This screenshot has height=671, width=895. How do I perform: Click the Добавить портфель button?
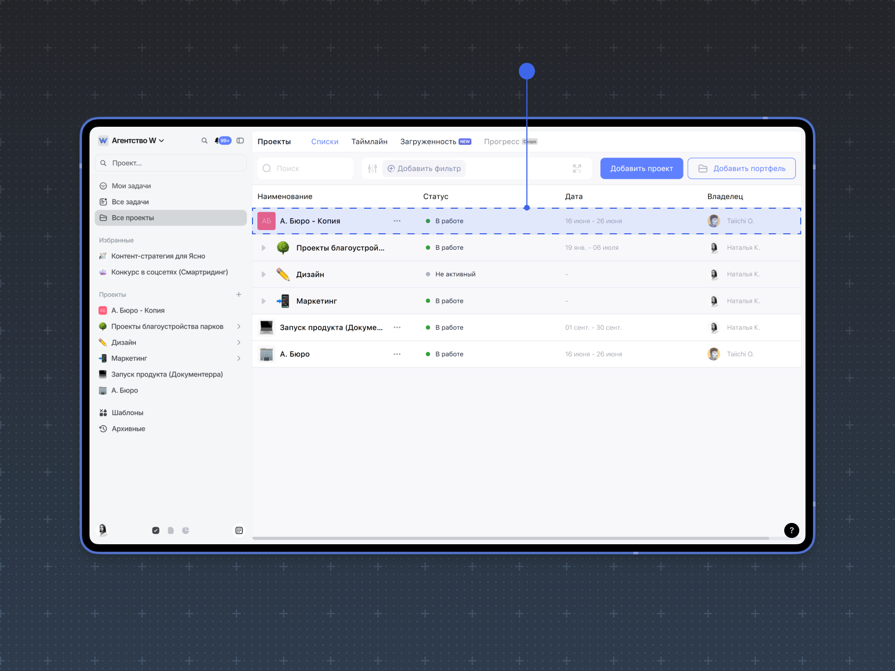pos(741,169)
